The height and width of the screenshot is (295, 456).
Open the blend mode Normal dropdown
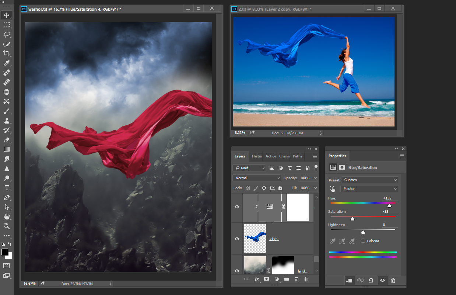[x=257, y=178]
